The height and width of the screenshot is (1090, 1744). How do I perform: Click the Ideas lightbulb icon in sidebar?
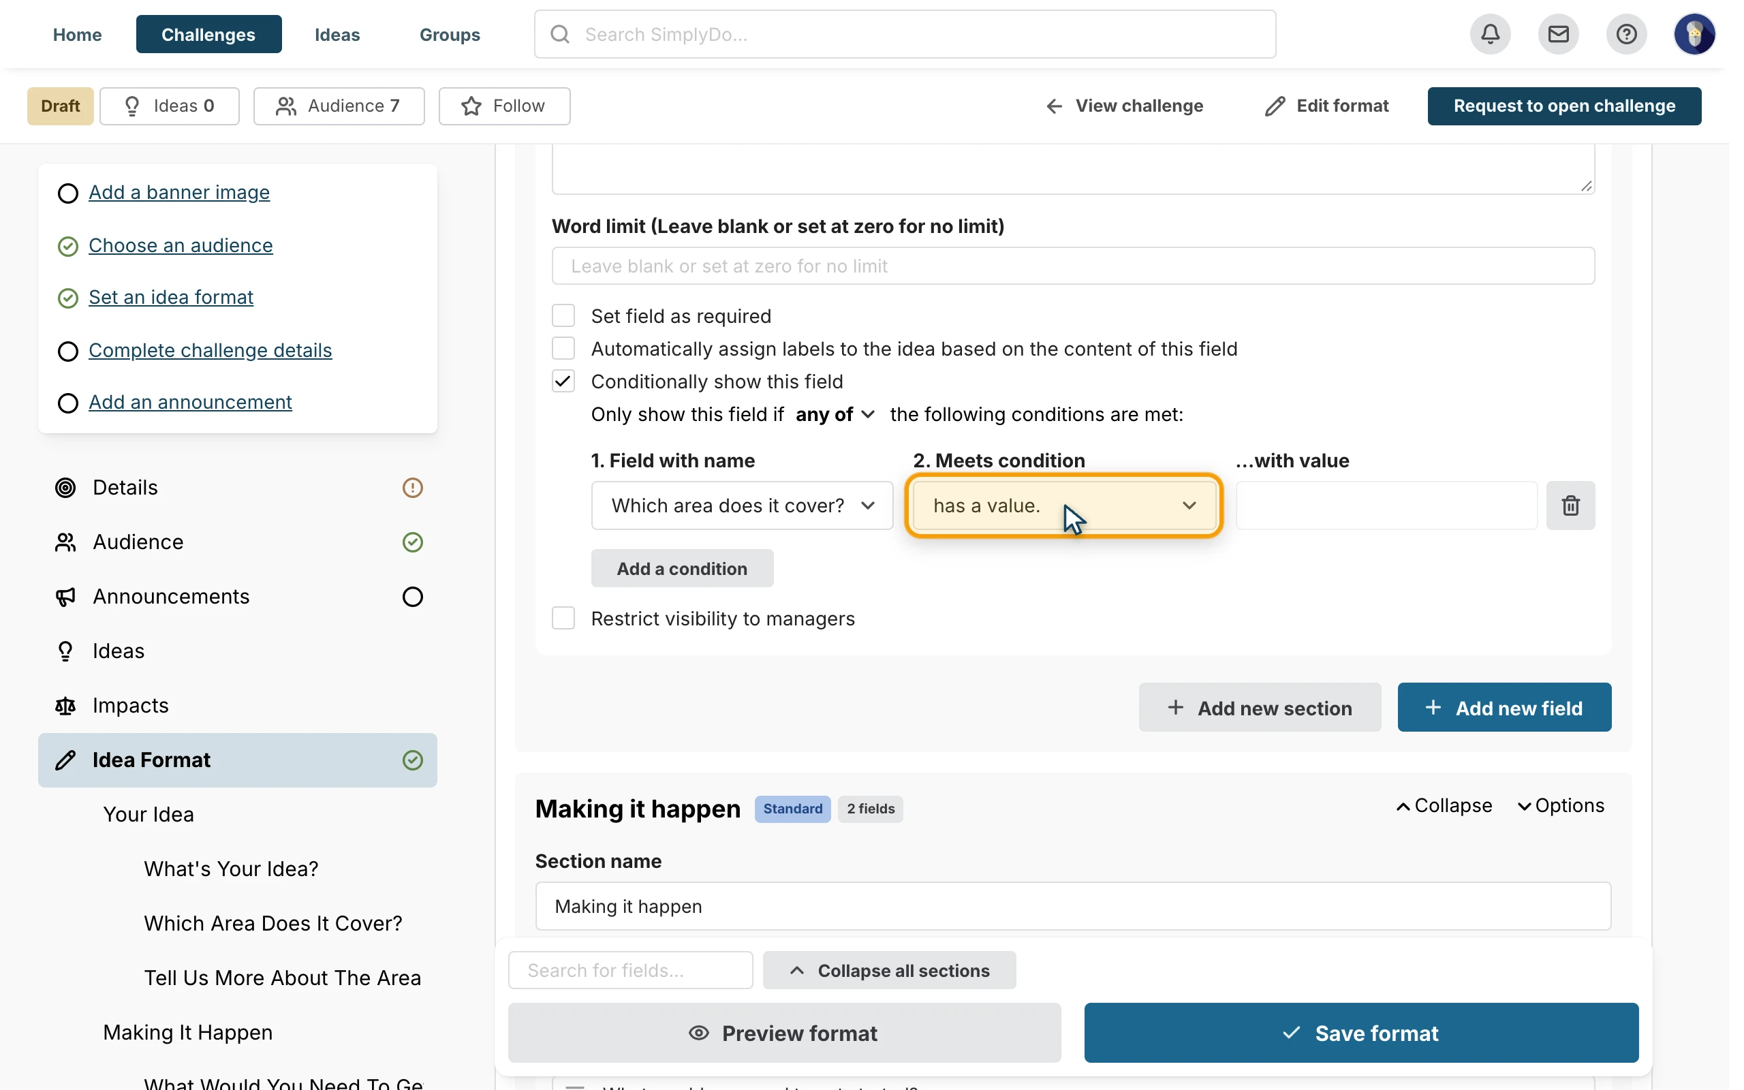65,651
